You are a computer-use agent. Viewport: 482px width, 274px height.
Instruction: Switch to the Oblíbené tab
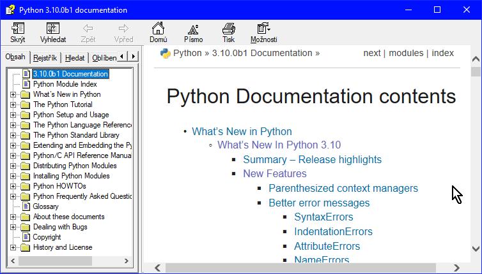[104, 58]
